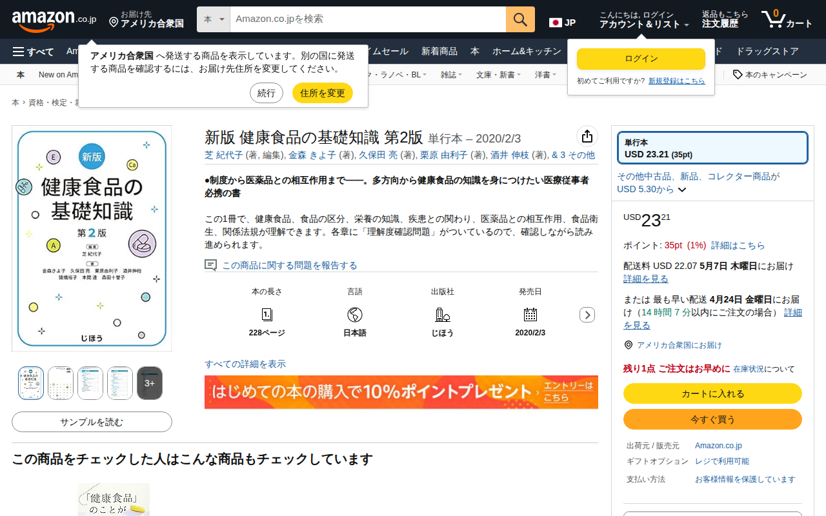Open the 在庫状況 link

748,369
